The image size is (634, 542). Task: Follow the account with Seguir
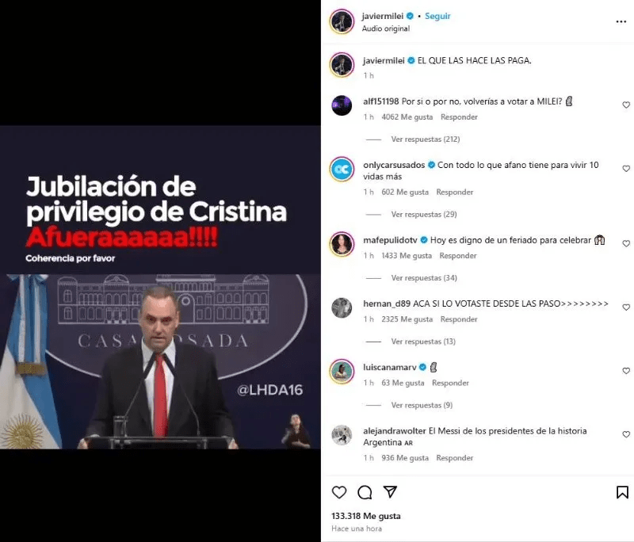point(437,16)
